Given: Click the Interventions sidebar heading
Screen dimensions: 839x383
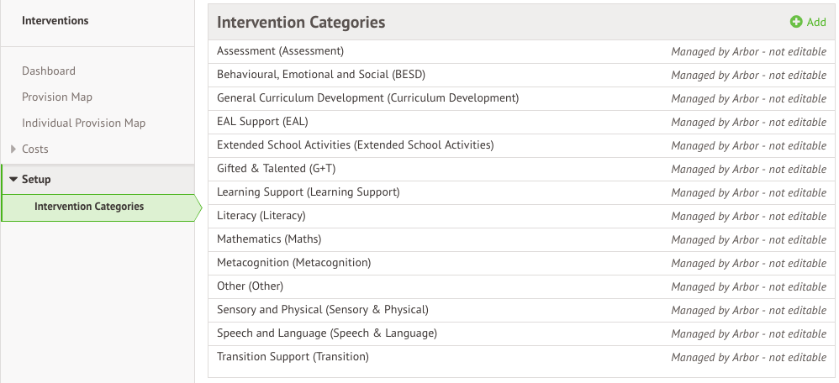Looking at the screenshot, I should tap(55, 21).
